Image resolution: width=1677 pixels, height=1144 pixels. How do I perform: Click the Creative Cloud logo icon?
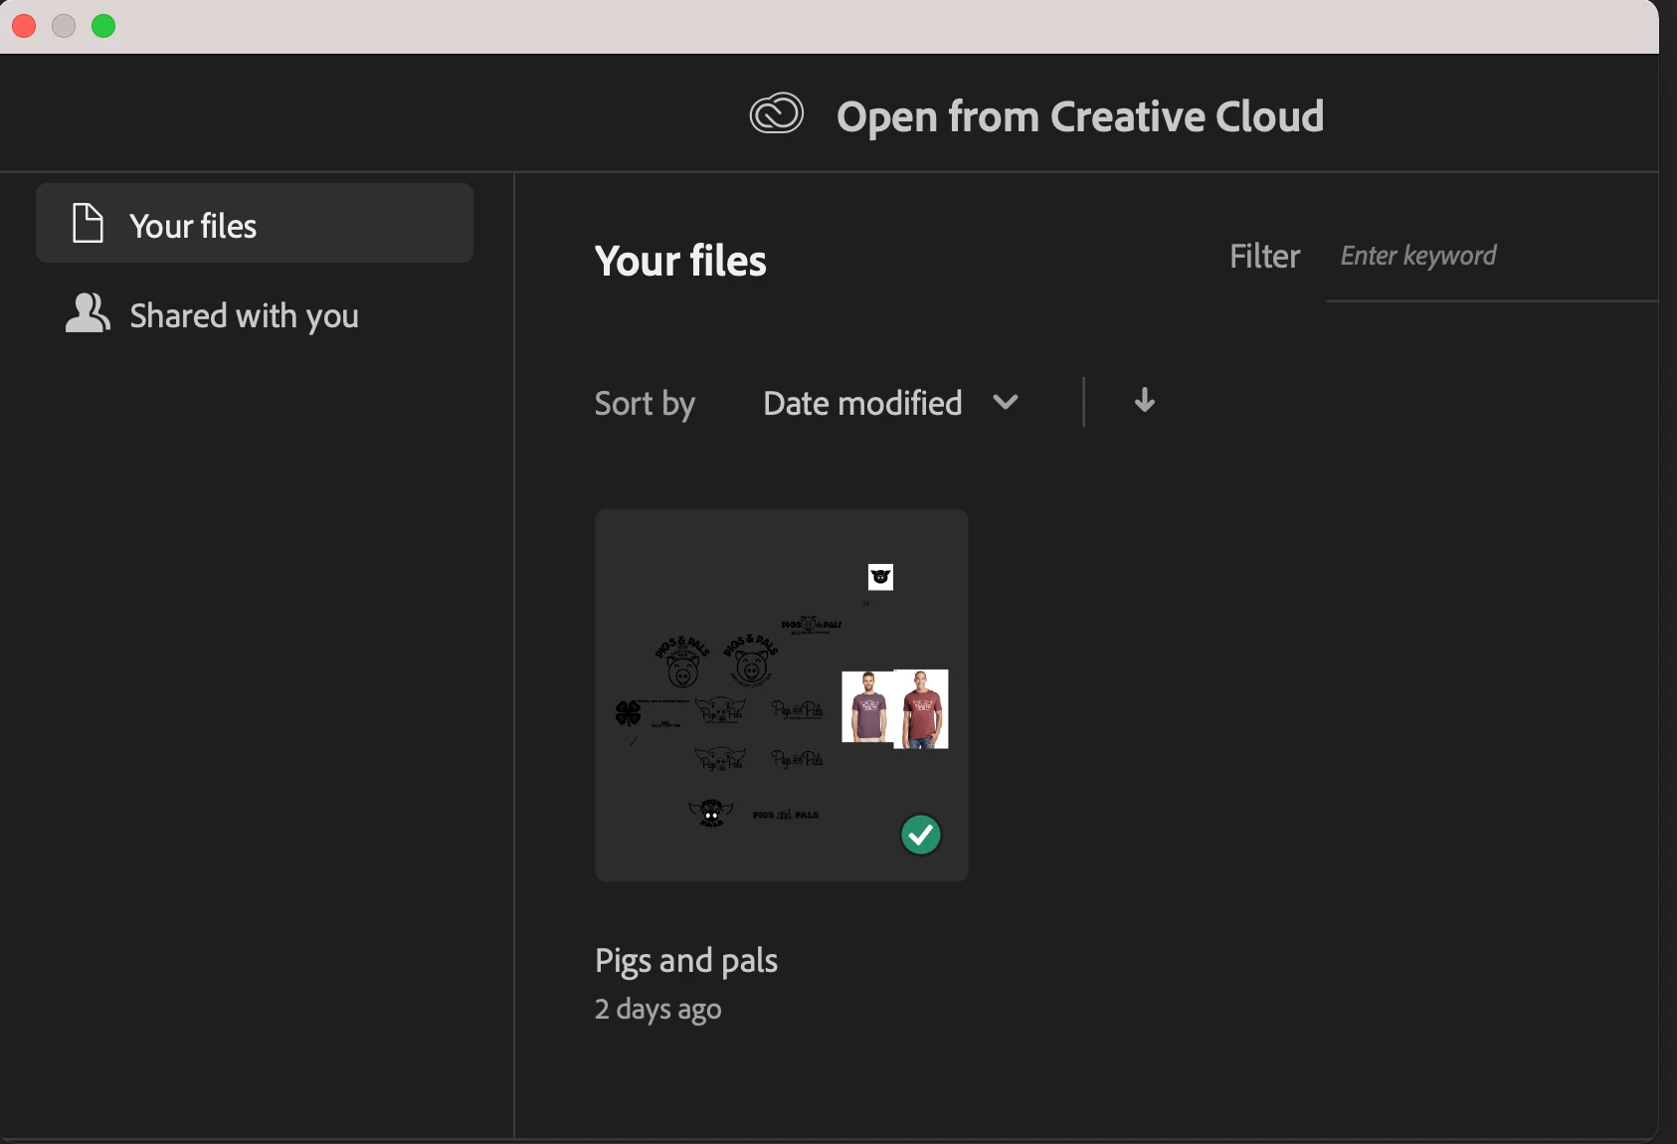tap(777, 113)
